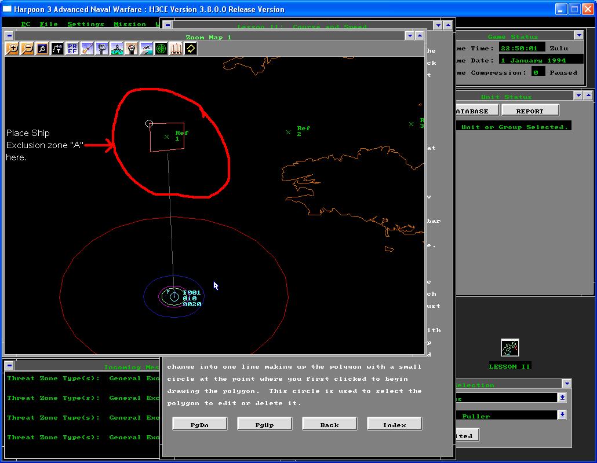Click the zoom in magnifier icon

pyautogui.click(x=13, y=49)
